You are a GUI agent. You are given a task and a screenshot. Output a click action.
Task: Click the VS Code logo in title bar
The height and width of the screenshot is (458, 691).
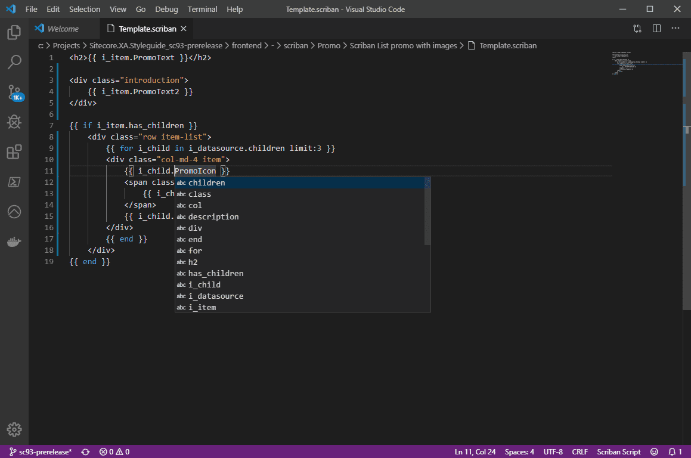tap(11, 9)
